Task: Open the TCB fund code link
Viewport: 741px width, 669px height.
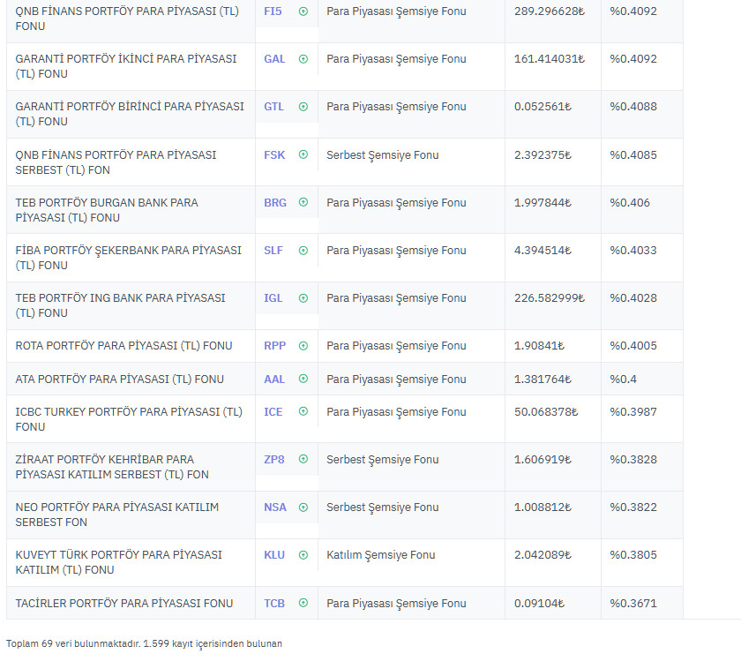Action: (x=274, y=603)
